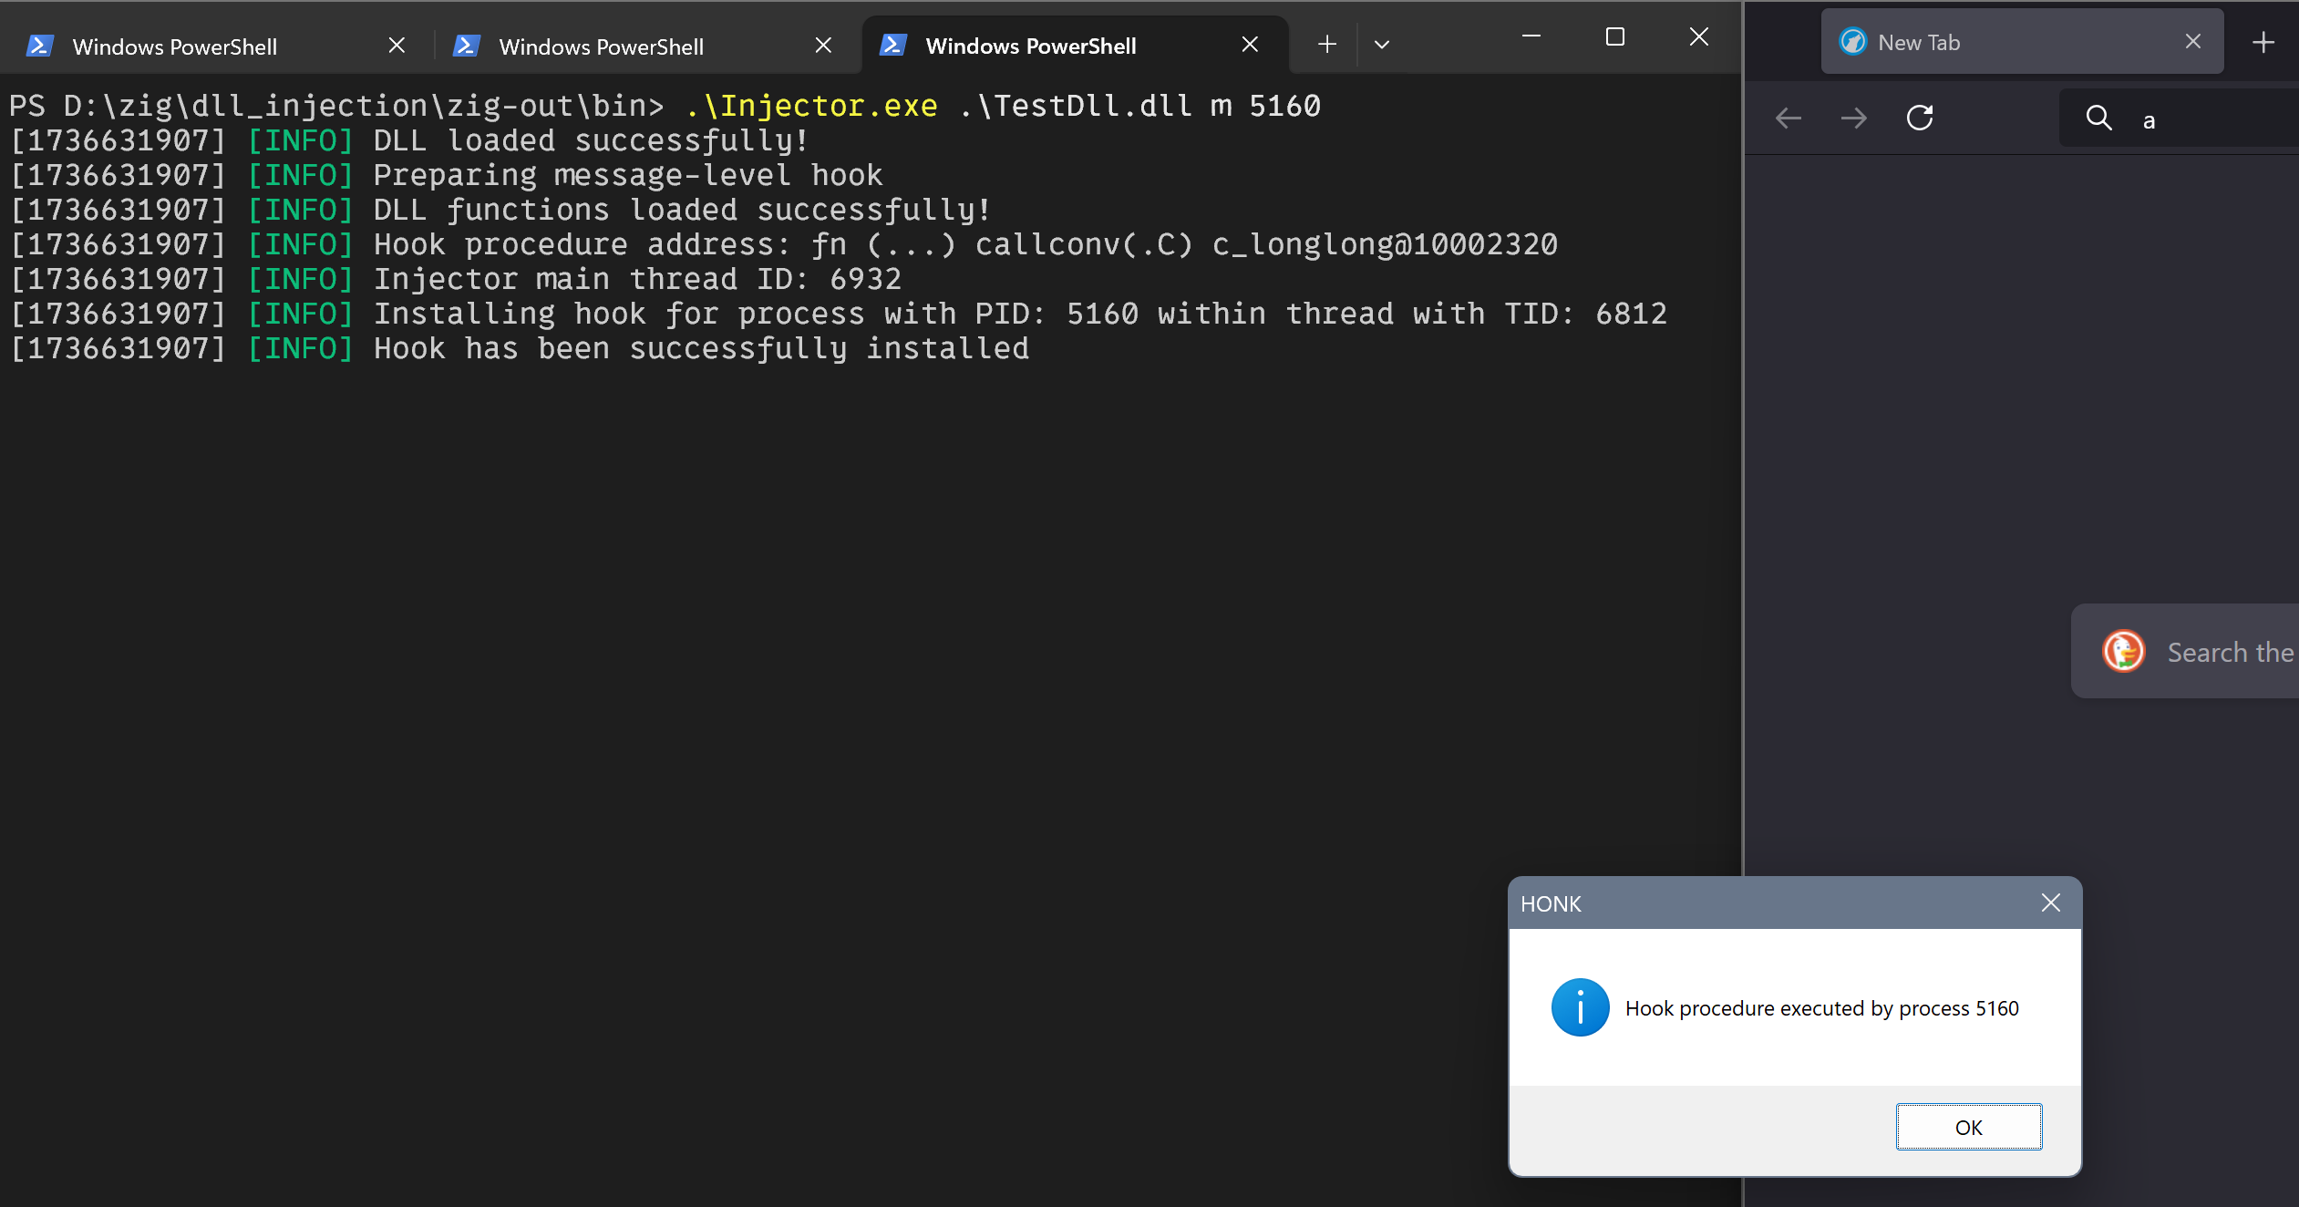Screen dimensions: 2299x1207
Task: Click the browser address bar search icon
Action: (x=2098, y=119)
